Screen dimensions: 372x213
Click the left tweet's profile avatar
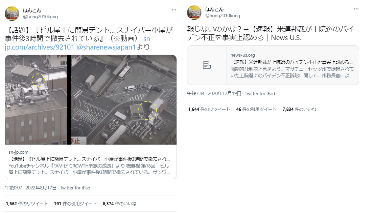pyautogui.click(x=12, y=13)
